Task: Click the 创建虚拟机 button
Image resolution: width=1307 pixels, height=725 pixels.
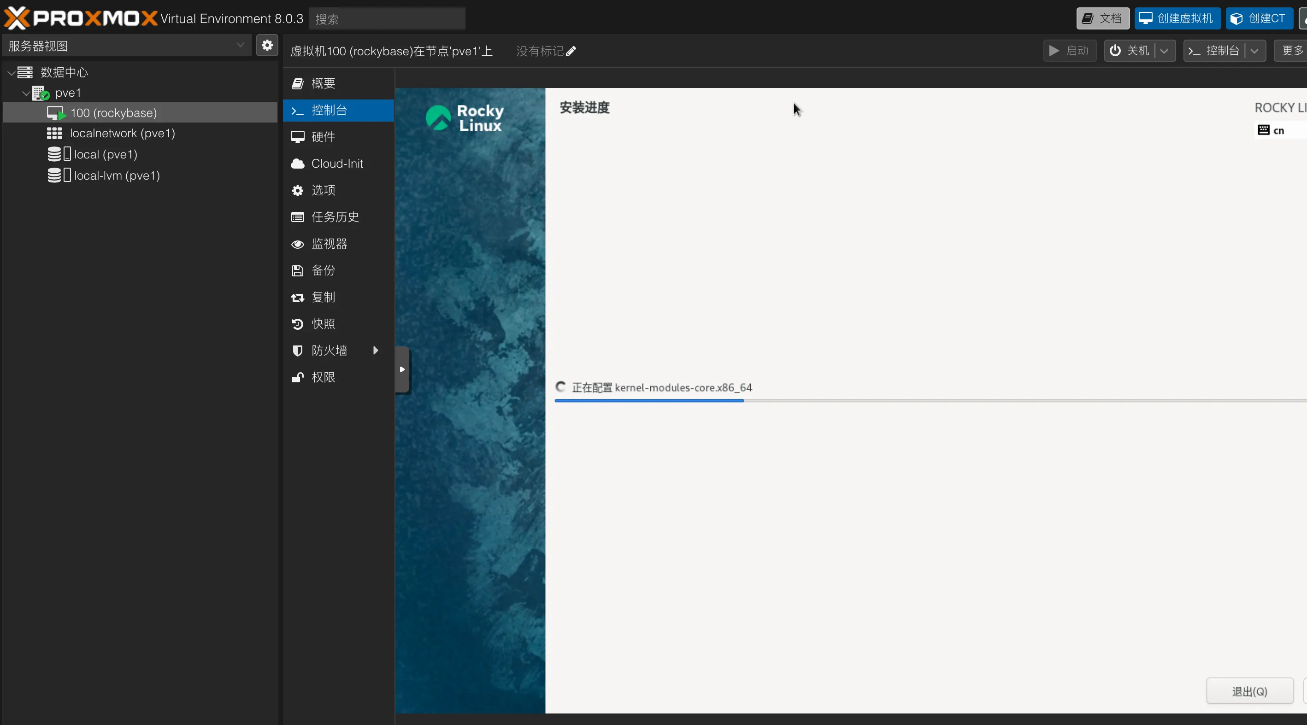Action: pos(1177,19)
